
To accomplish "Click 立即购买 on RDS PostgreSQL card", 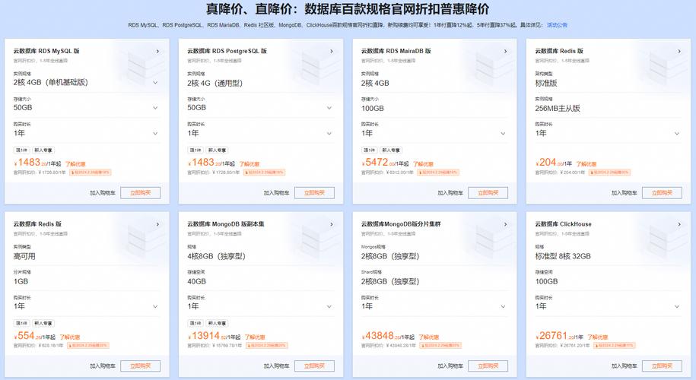I will (x=314, y=193).
